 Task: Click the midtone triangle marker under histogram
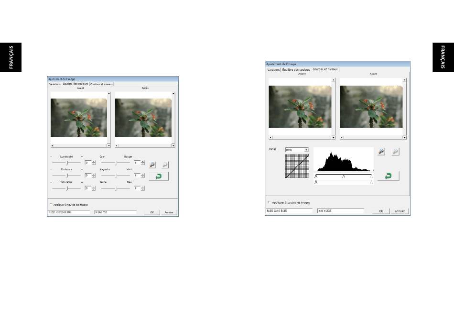click(x=344, y=176)
